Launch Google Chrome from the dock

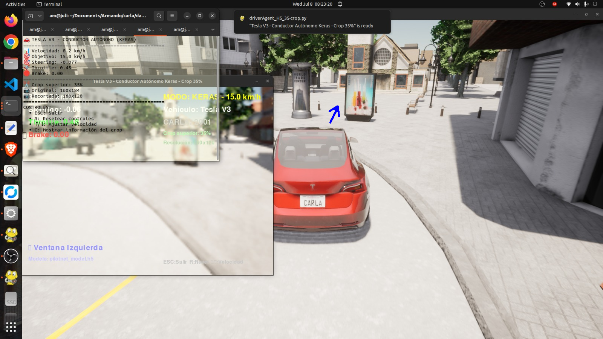11,42
